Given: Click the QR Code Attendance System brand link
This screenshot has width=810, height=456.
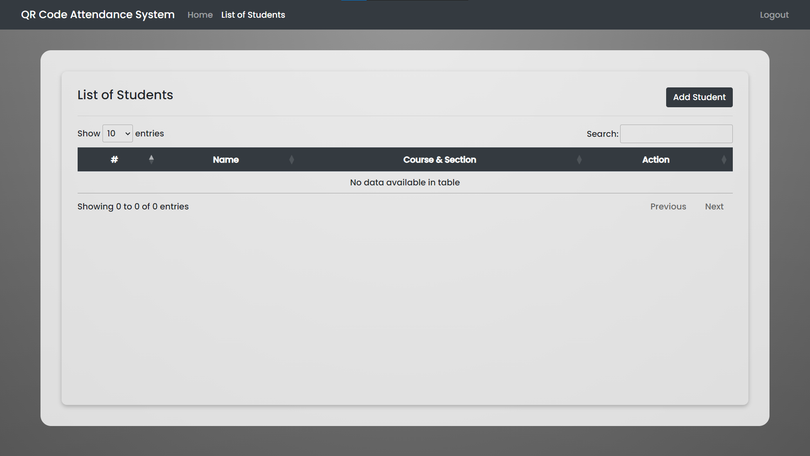Looking at the screenshot, I should point(98,15).
